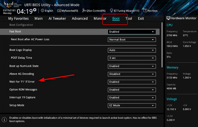The width and height of the screenshot is (198, 127).
Task: Click Boot Configuration heading
Action: coord(21,25)
